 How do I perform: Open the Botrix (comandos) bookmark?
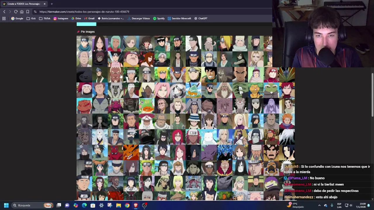111,18
